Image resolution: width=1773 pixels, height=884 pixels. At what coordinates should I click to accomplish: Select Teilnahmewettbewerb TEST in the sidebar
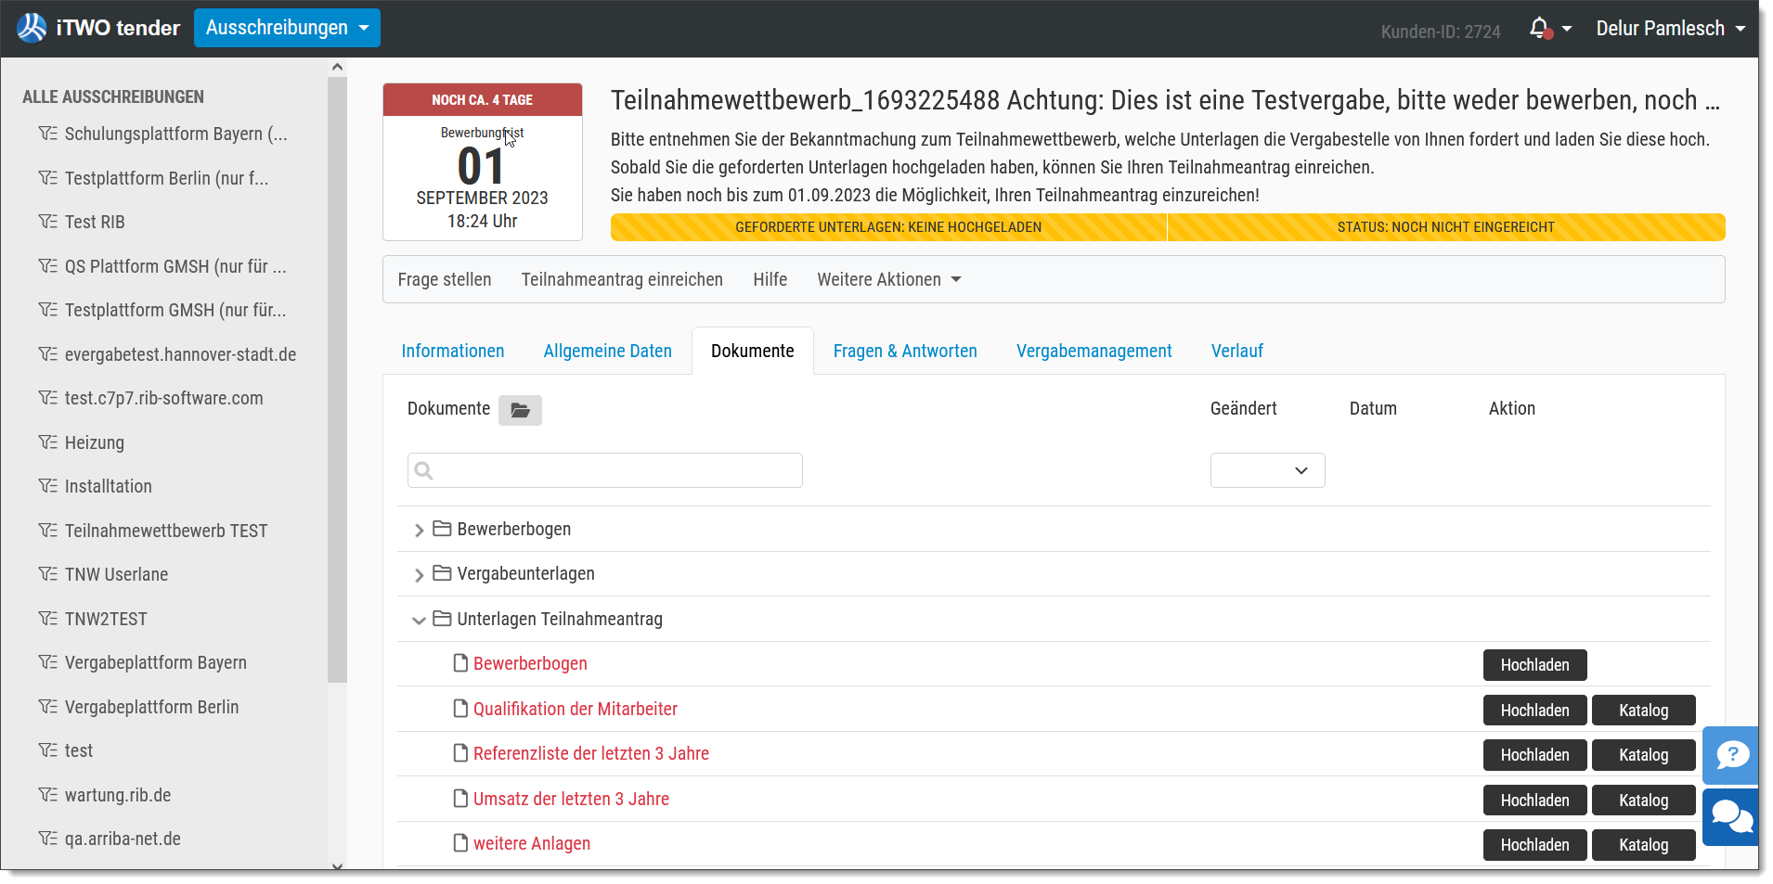click(x=166, y=531)
